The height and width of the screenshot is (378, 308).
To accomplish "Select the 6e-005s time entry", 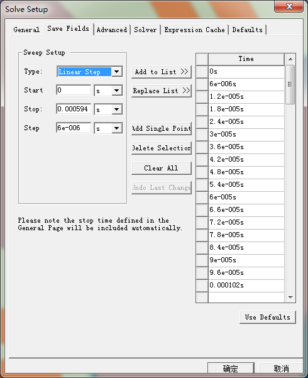I will 246,197.
